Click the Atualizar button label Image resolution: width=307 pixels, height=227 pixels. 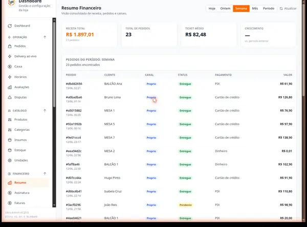(x=290, y=8)
